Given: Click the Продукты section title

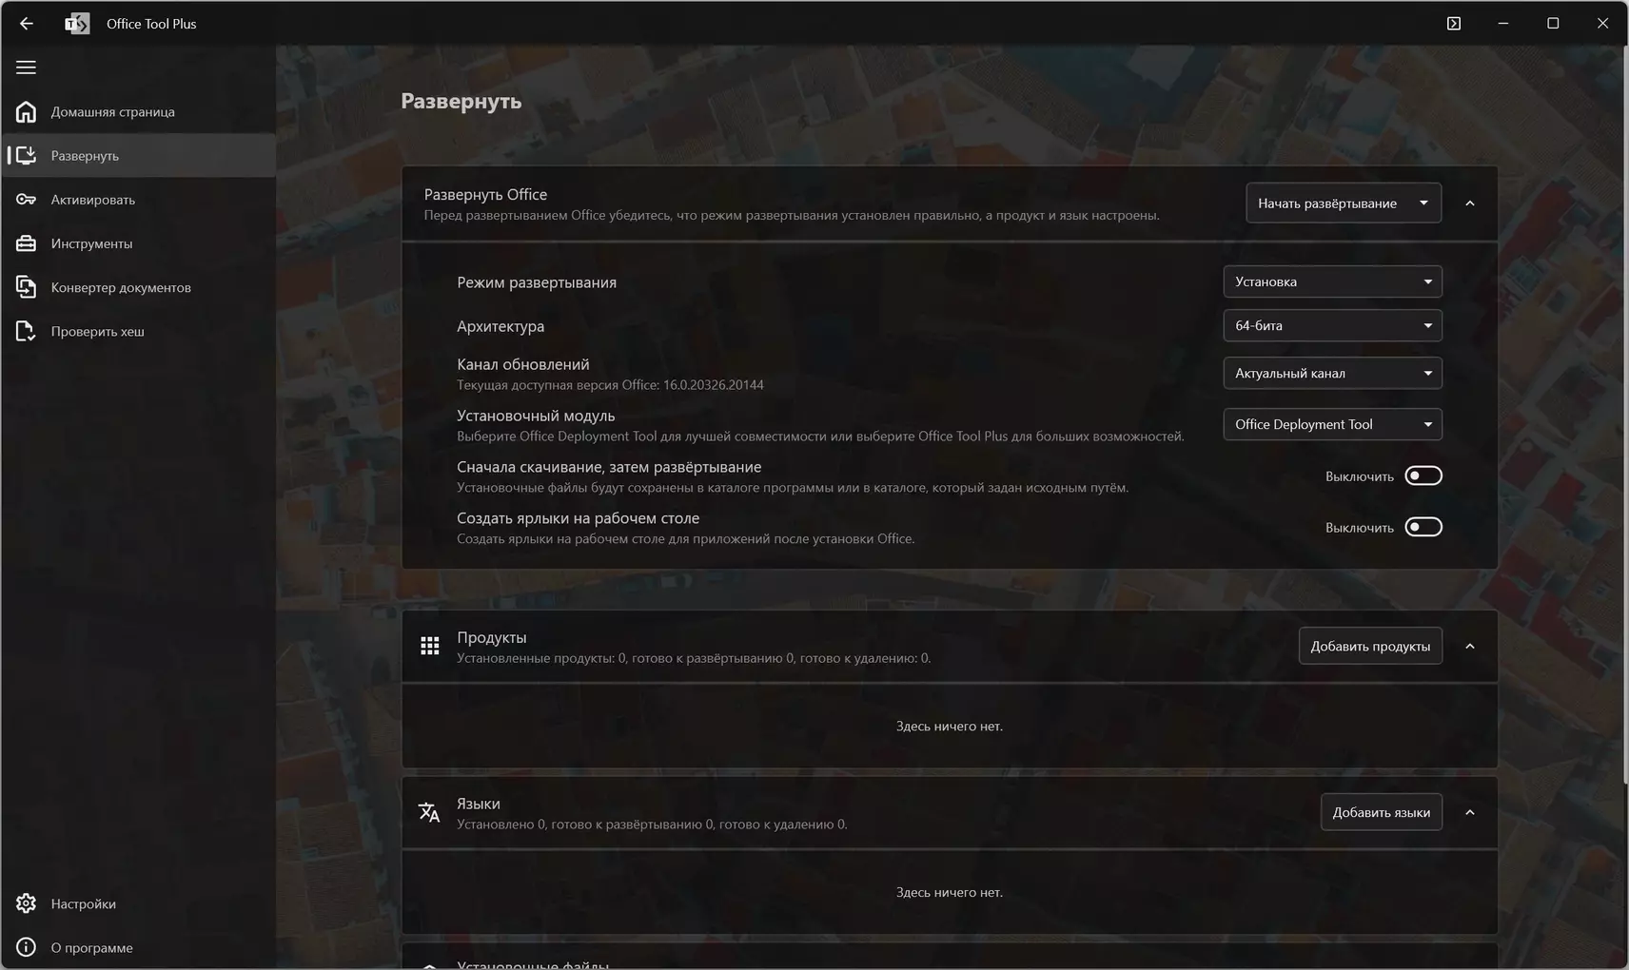Looking at the screenshot, I should (x=492, y=637).
